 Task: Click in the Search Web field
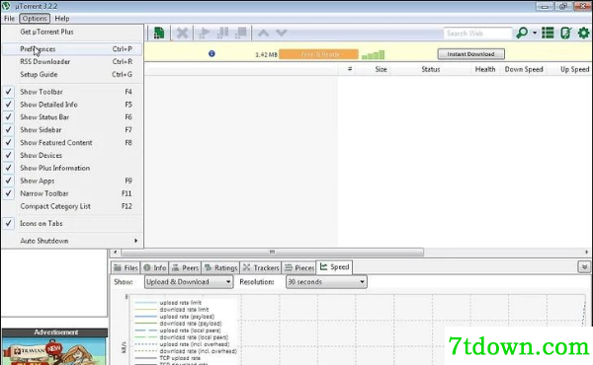(x=477, y=34)
